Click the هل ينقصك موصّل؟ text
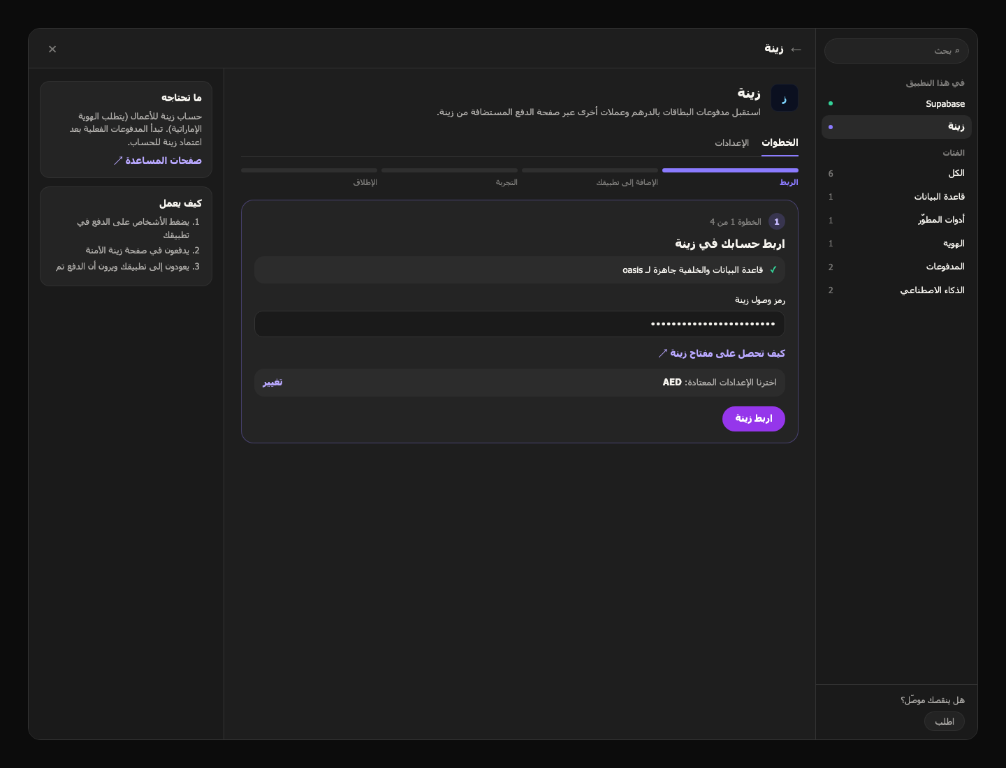This screenshot has height=768, width=1006. point(933,700)
